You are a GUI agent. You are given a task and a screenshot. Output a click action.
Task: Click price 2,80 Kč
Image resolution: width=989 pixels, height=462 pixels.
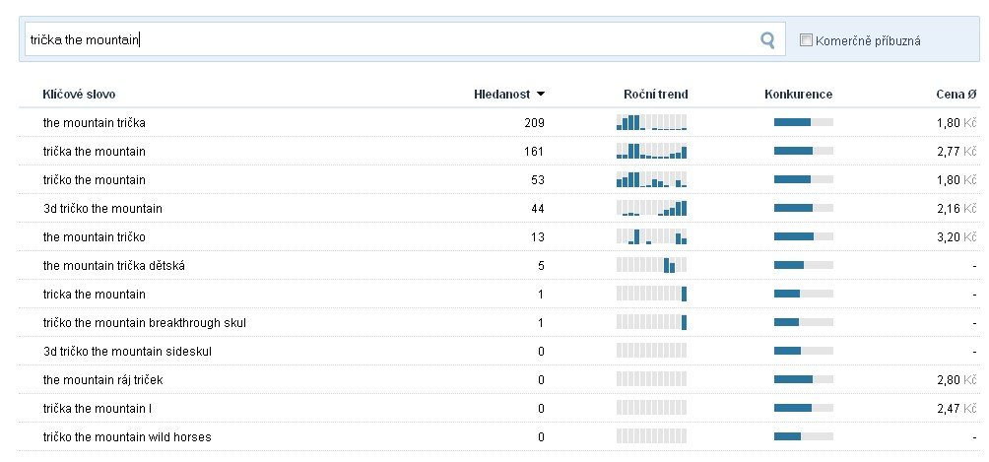(x=956, y=380)
